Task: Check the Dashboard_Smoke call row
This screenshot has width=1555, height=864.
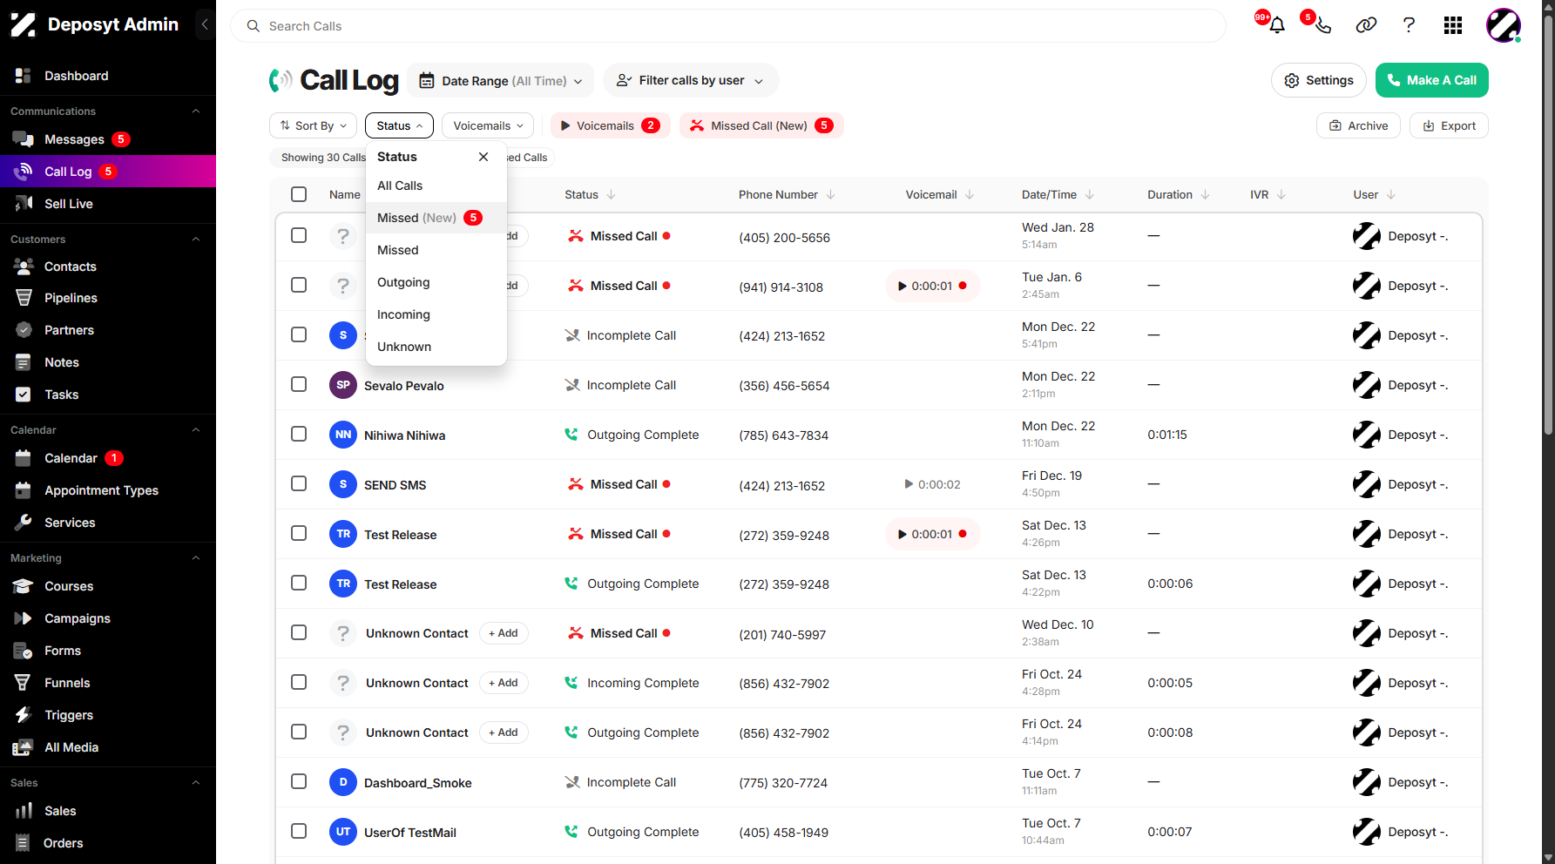Action: 299,781
